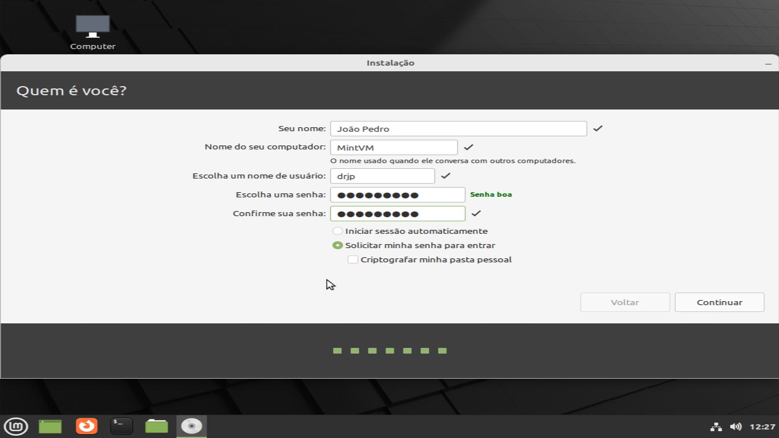779x438 pixels.
Task: Select 'Solicitar minha senha para entrar'
Action: tap(338, 246)
